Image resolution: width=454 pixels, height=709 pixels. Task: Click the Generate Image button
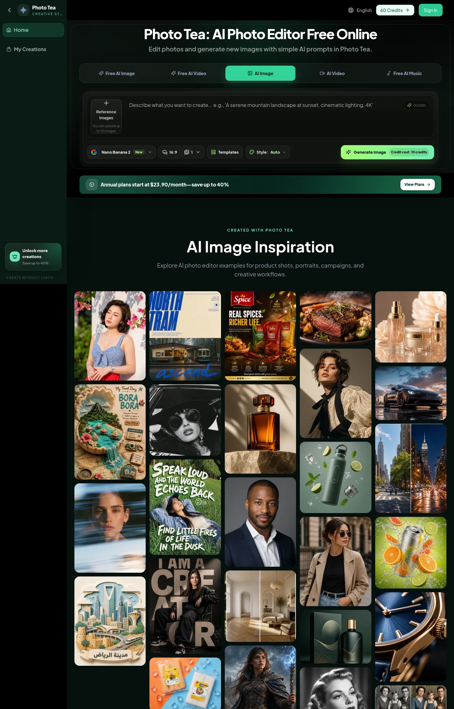click(x=387, y=152)
